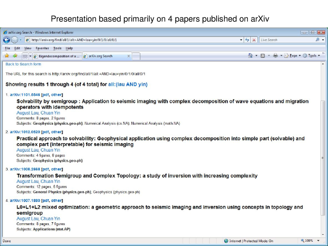Click August Lau author under L0+L1+L2 paper
This screenshot has height=246, width=328.
[x=27, y=219]
